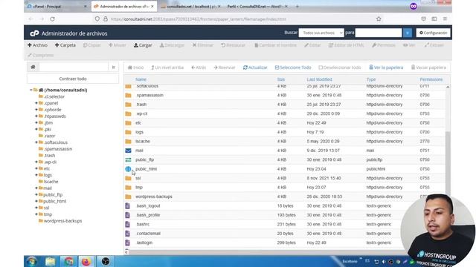Viewport: 476px width, 267px height.
Task: Expand the etc tree folder
Action: [36, 168]
